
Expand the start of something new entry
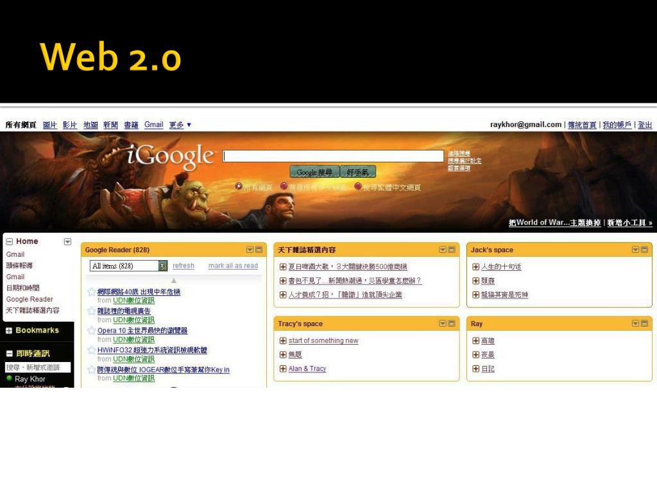pyautogui.click(x=283, y=340)
